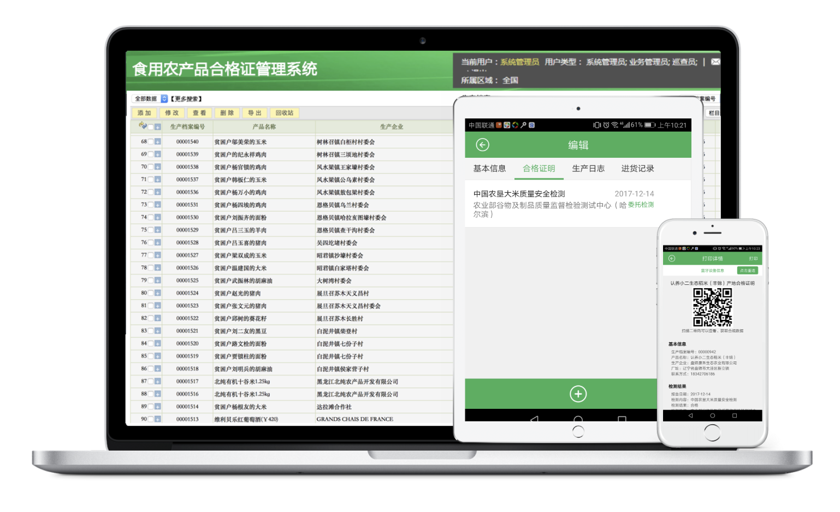Tick the checkbox on row 72
Viewport: 840px width, 512px height.
point(151,192)
